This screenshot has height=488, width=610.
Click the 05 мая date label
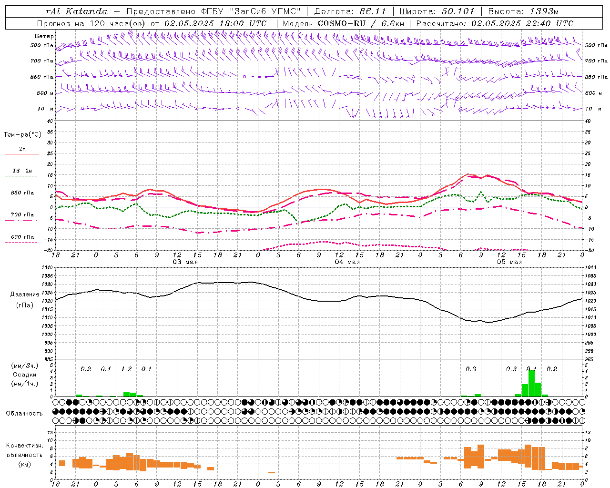click(509, 262)
